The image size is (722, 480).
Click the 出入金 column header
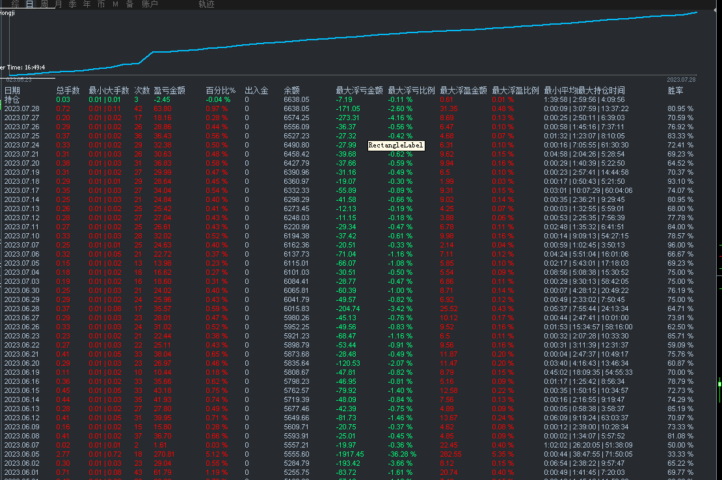pyautogui.click(x=256, y=90)
